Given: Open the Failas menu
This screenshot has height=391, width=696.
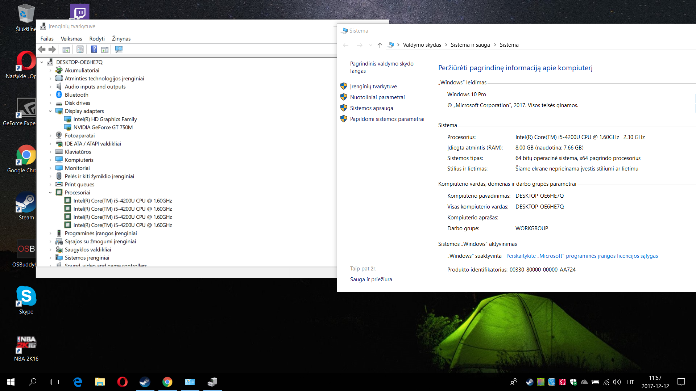Looking at the screenshot, I should 47,39.
